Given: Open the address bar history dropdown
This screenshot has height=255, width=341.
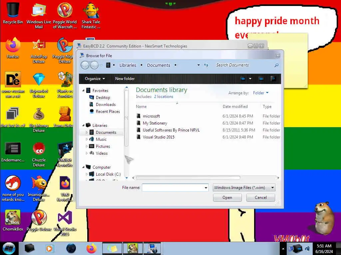Looking at the screenshot, I should [198, 65].
